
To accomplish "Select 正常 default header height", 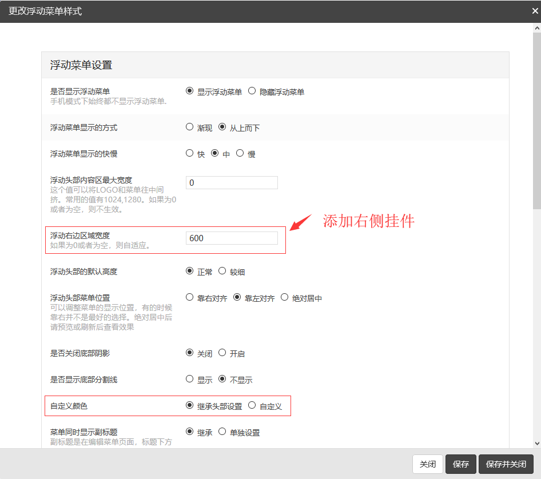I will coord(189,271).
